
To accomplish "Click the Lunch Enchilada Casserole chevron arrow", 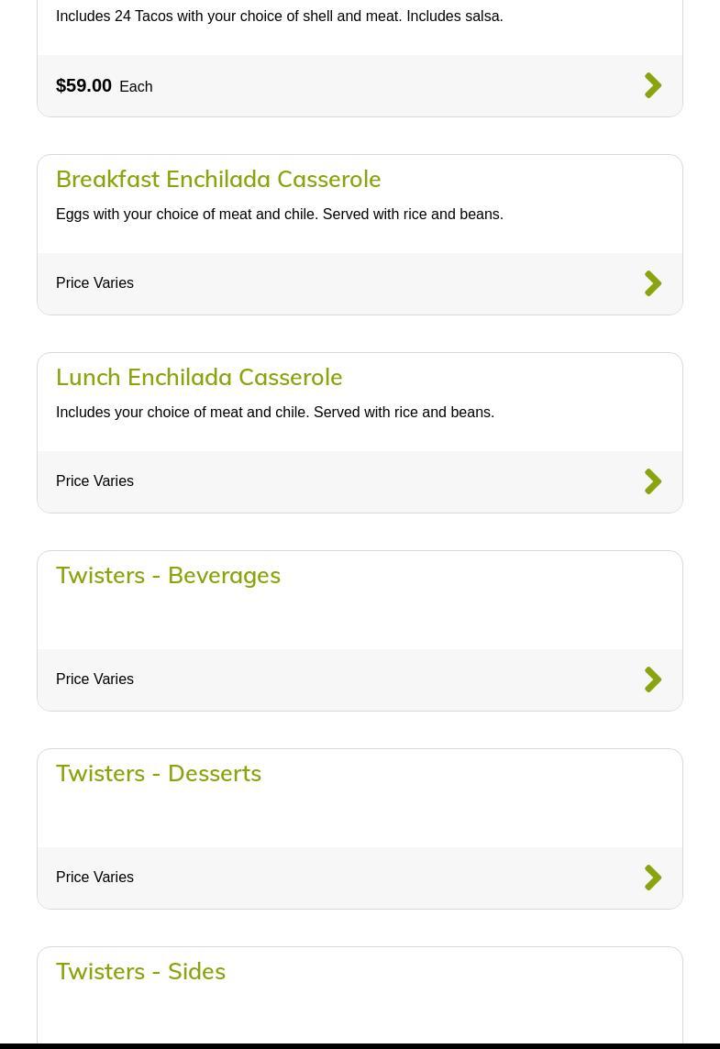I will (x=653, y=481).
